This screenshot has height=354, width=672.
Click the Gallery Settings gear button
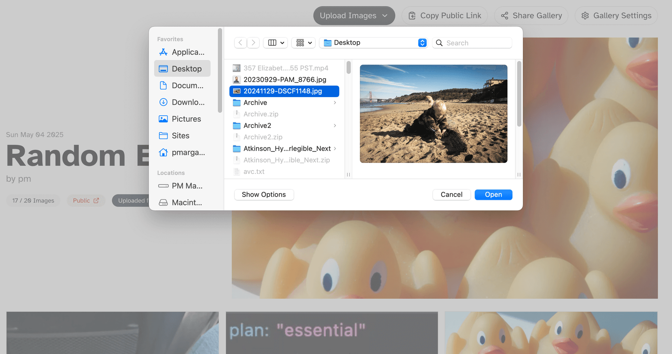click(x=616, y=16)
